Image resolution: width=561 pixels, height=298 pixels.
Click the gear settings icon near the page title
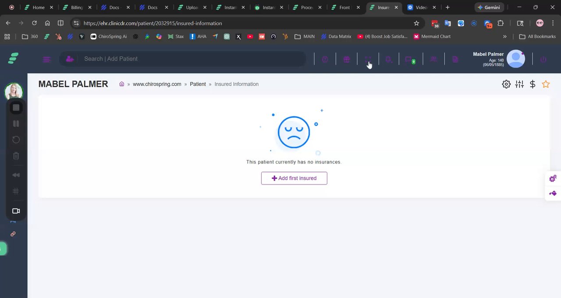[506, 84]
